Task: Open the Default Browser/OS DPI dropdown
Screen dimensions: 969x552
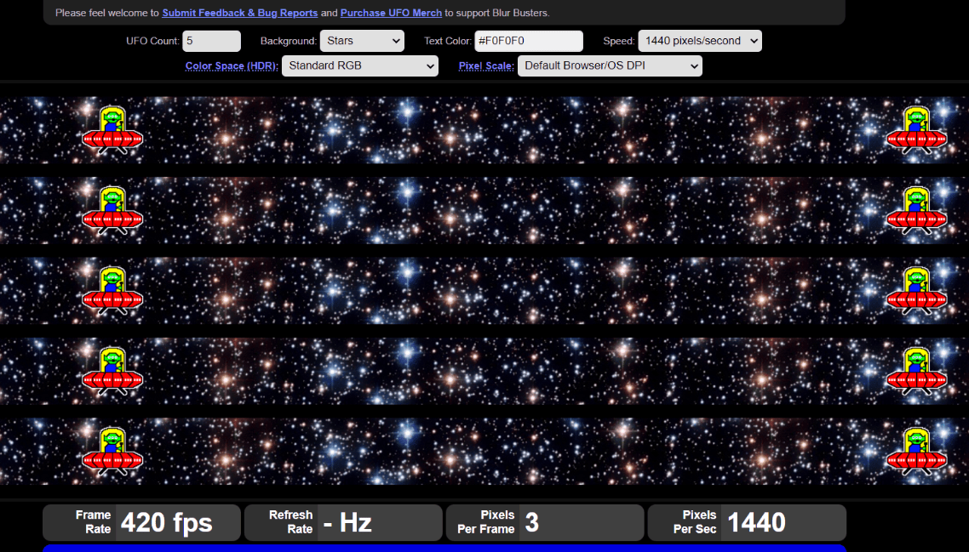Action: point(610,66)
